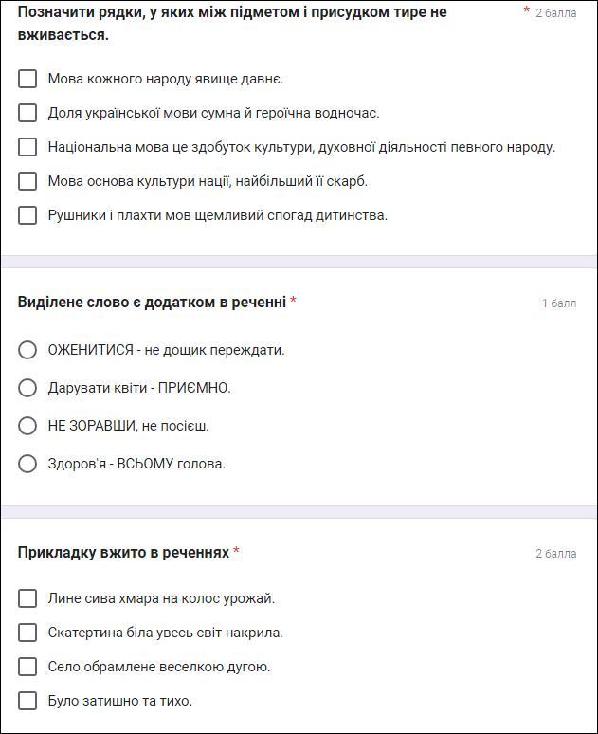Click '2 балла' label of the Прикладку question

tap(555, 554)
